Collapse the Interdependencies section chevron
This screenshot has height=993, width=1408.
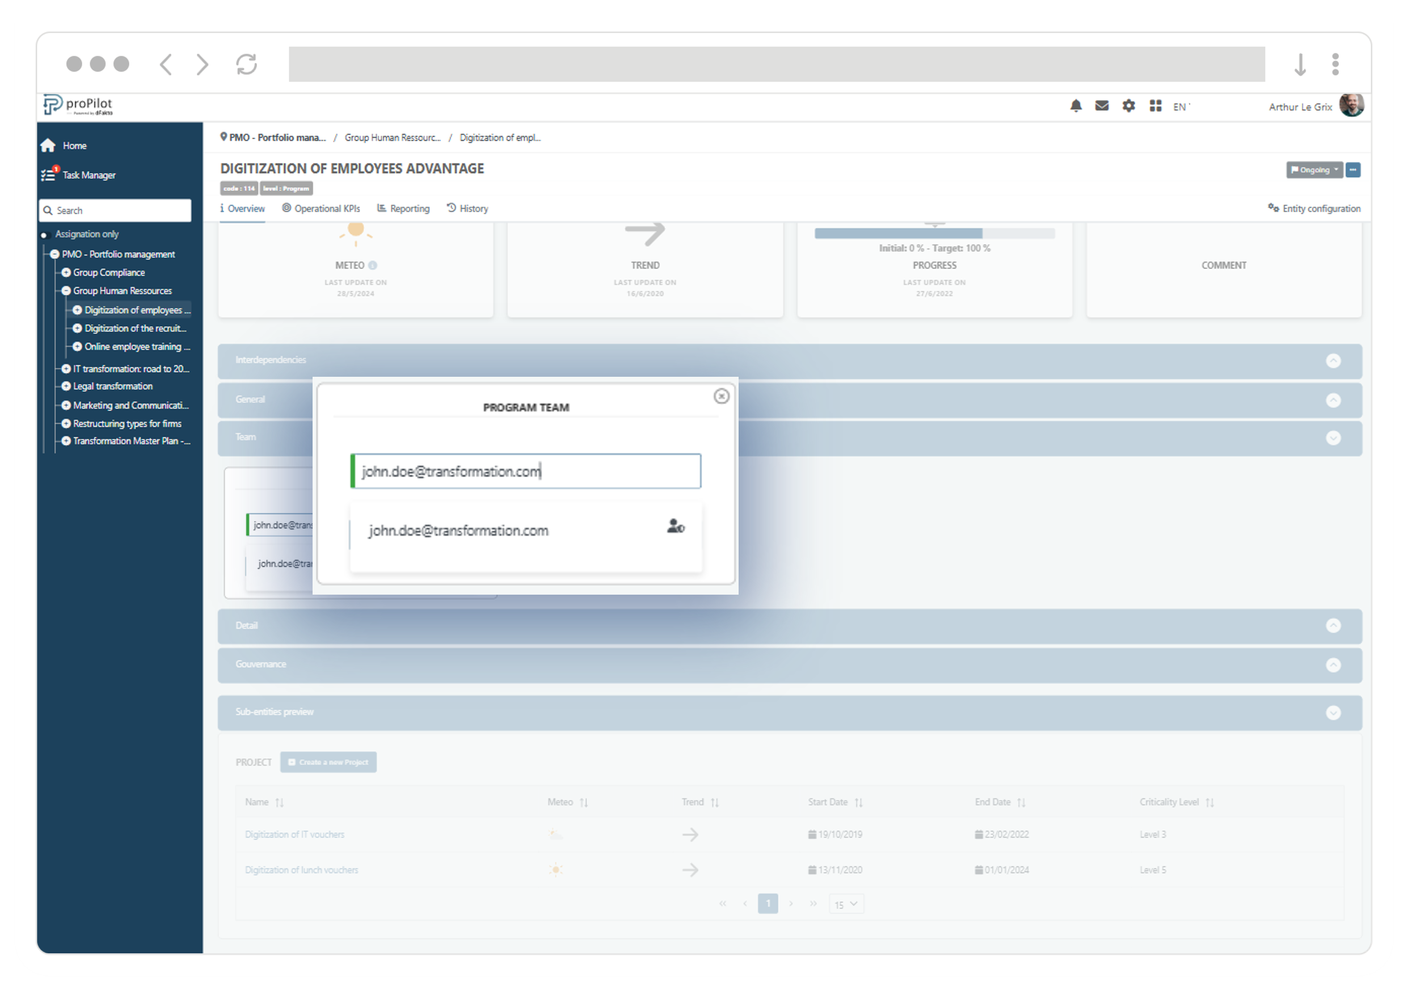point(1333,361)
